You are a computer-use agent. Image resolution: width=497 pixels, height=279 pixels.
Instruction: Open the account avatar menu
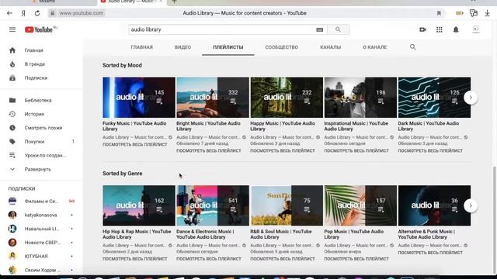coord(476,29)
